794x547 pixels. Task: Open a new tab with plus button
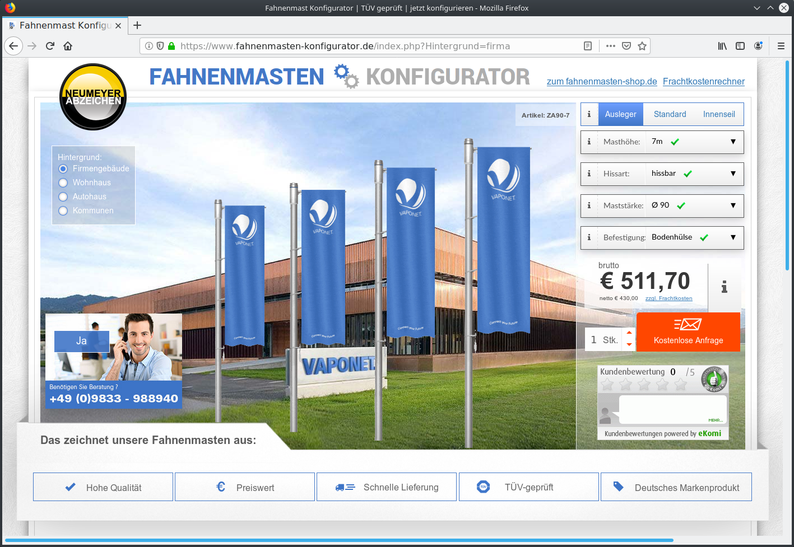tap(137, 25)
